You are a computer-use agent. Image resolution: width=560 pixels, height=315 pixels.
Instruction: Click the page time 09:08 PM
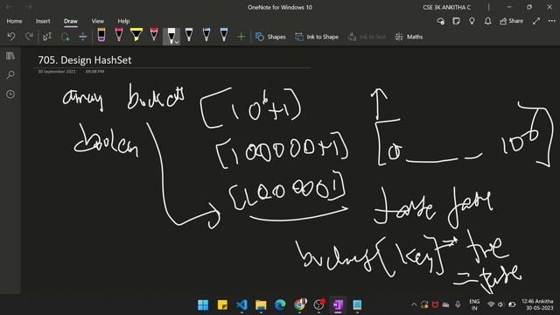tap(94, 72)
